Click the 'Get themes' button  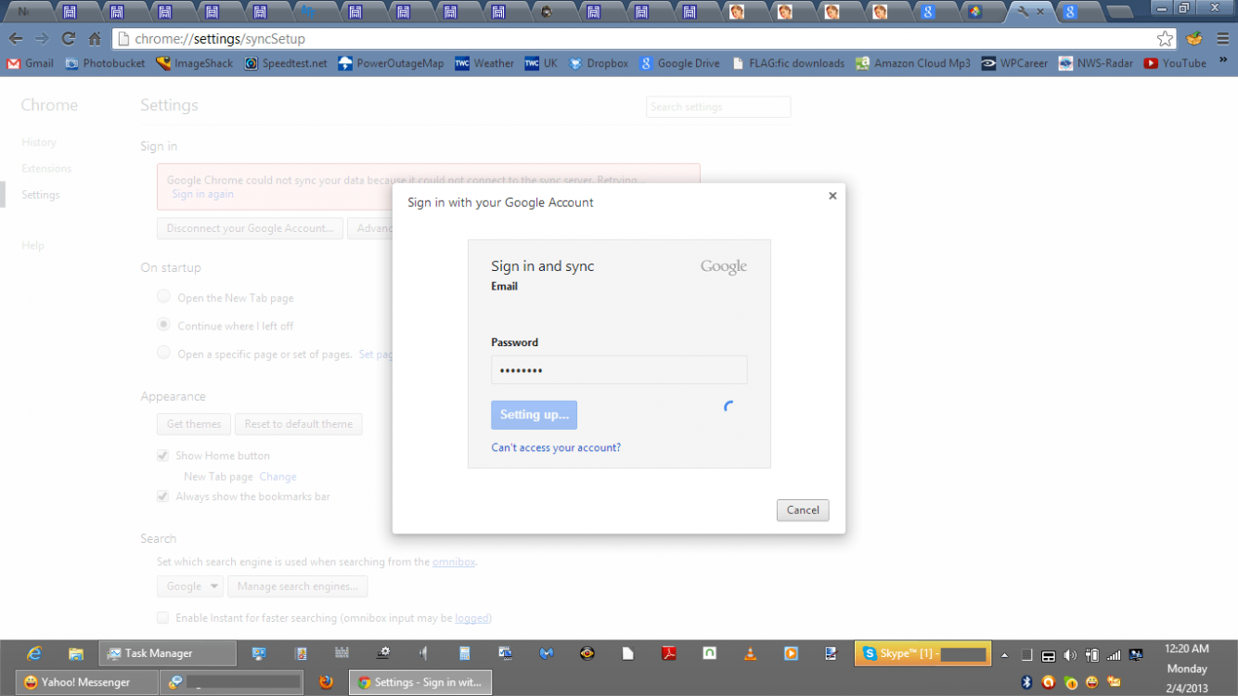point(194,424)
